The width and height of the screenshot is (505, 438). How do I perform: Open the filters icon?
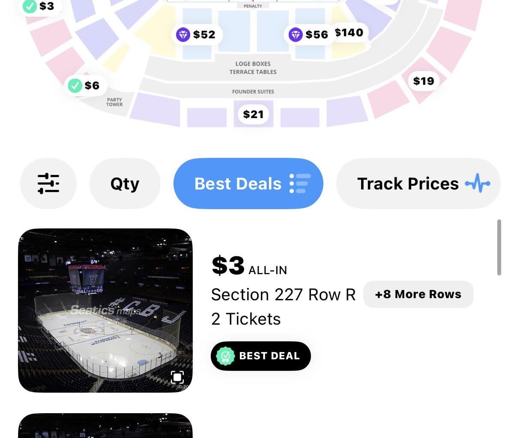(48, 183)
